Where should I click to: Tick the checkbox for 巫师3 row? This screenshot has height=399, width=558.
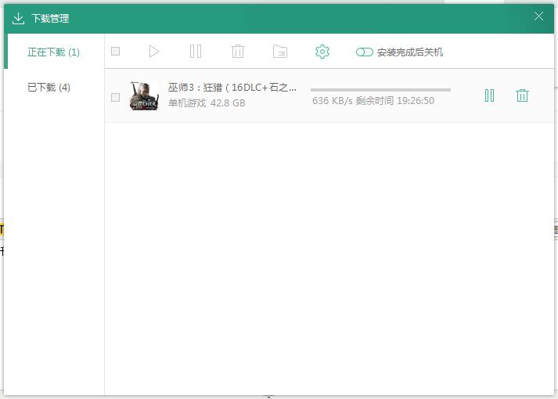(115, 97)
